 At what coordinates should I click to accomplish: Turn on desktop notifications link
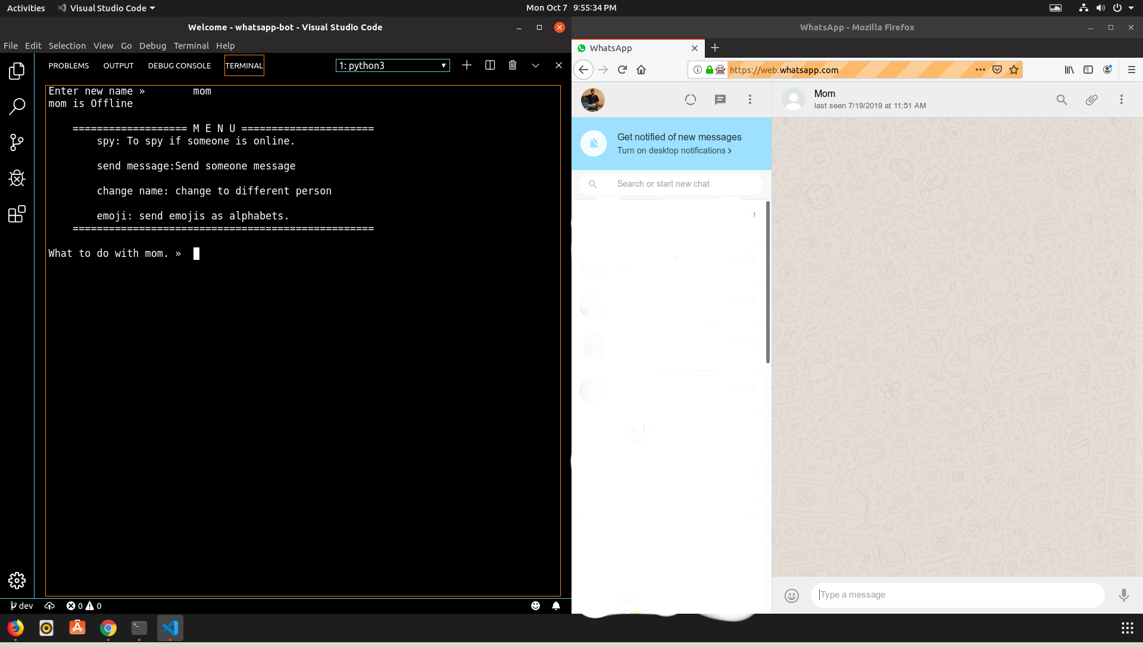674,150
